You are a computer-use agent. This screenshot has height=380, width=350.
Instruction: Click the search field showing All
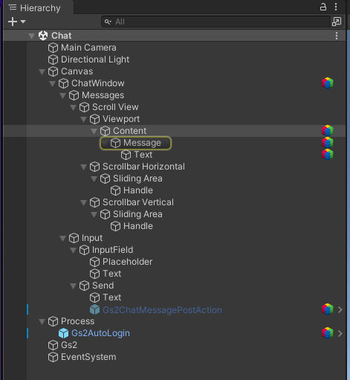pyautogui.click(x=215, y=22)
